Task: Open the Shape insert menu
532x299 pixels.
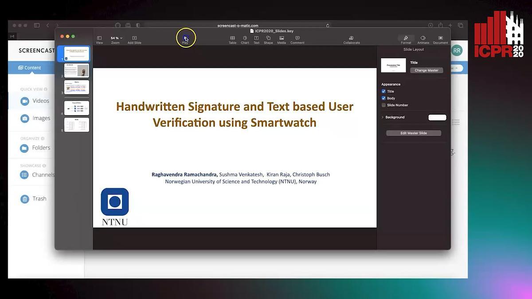Action: pos(268,39)
